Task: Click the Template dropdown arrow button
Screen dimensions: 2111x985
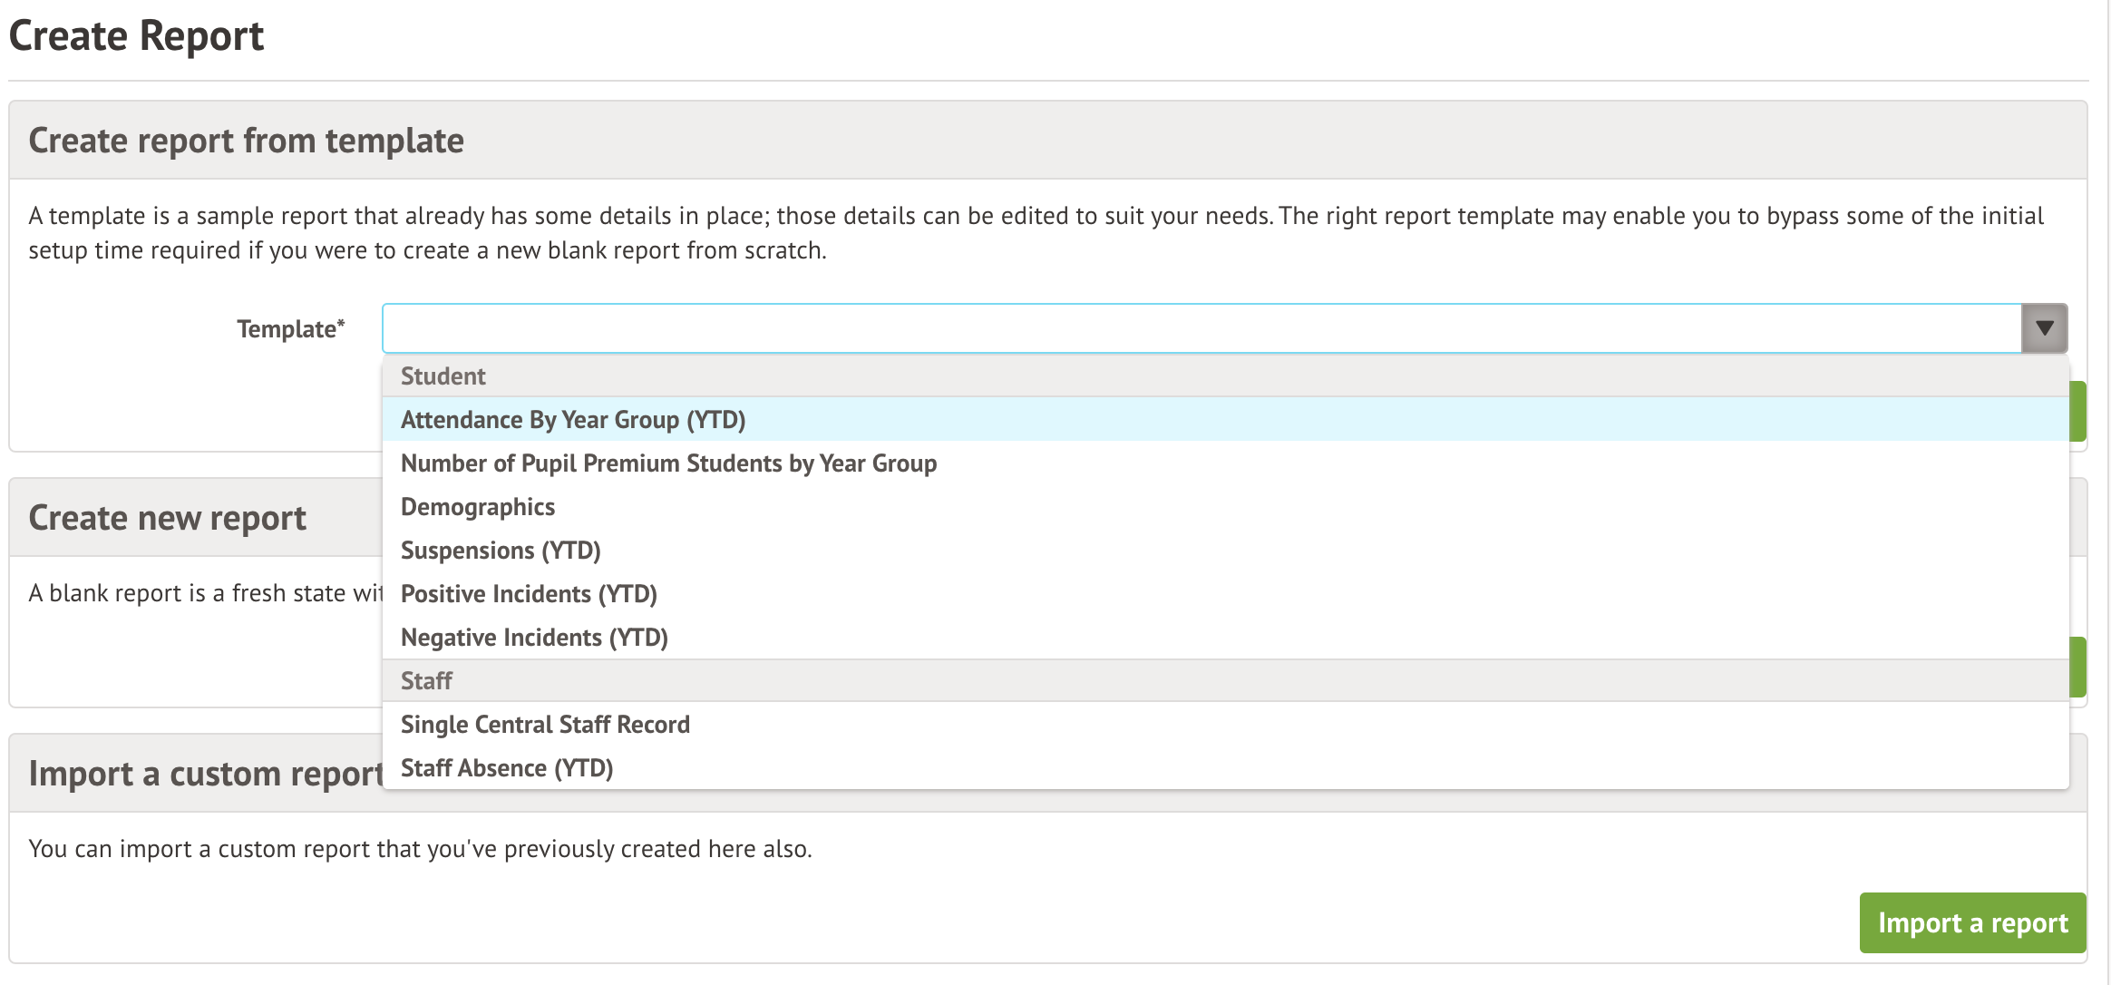Action: click(x=2044, y=328)
